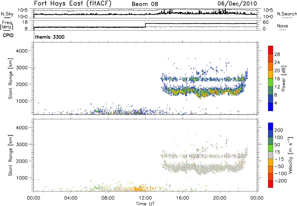297x206 pixels.
Task: Click the 2000 km tick in velocity panel
Action: click(x=22, y=161)
